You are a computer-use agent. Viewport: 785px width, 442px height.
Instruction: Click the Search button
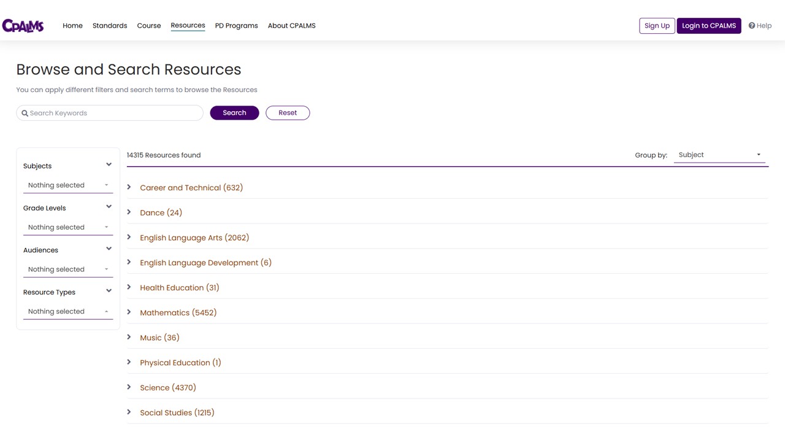[x=234, y=112]
